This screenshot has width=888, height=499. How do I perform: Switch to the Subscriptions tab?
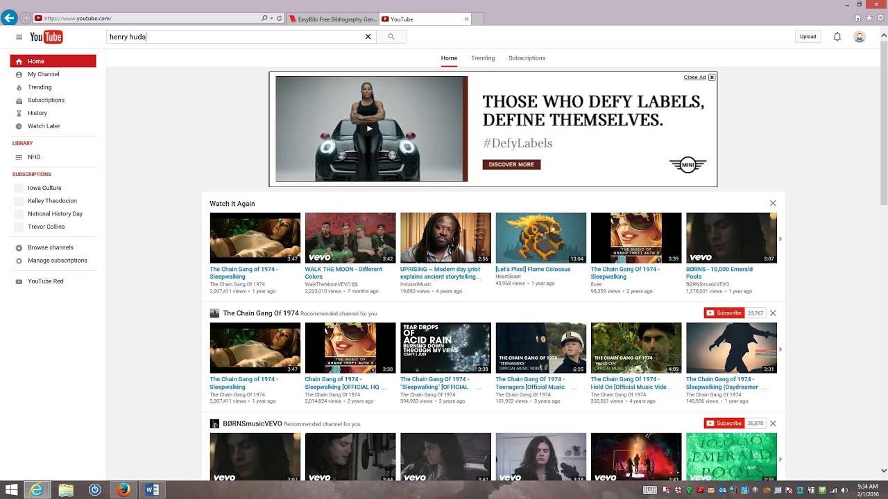[527, 58]
